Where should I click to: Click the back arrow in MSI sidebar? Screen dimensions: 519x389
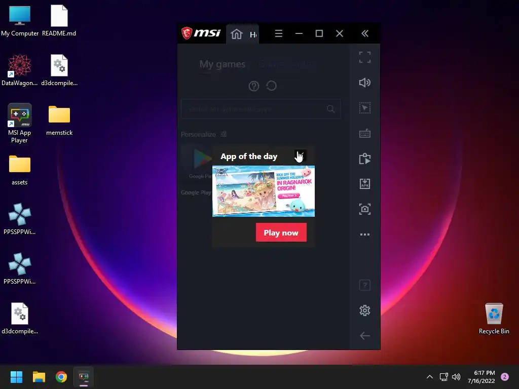coord(365,336)
